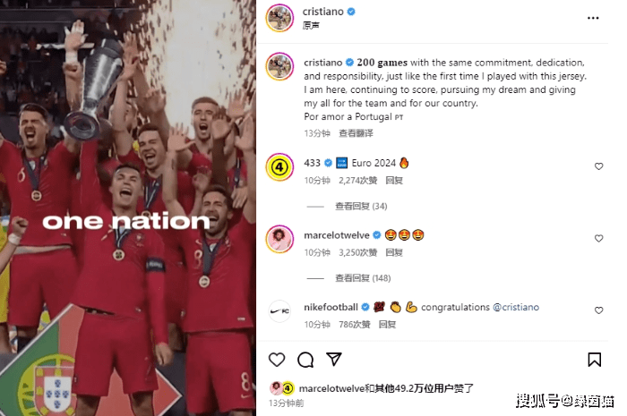This screenshot has height=416, width=627.
Task: Like the post with the heart icon
Action: [x=277, y=360]
